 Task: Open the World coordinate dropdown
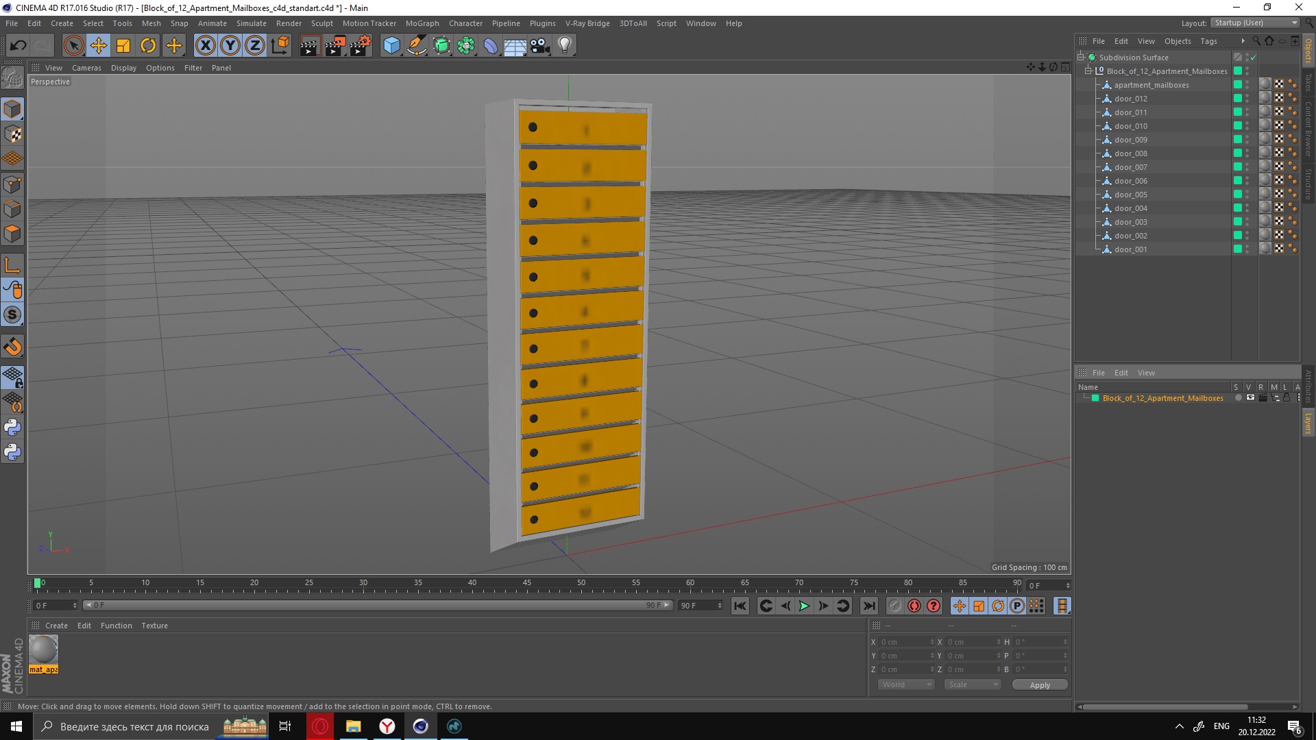[x=904, y=684]
